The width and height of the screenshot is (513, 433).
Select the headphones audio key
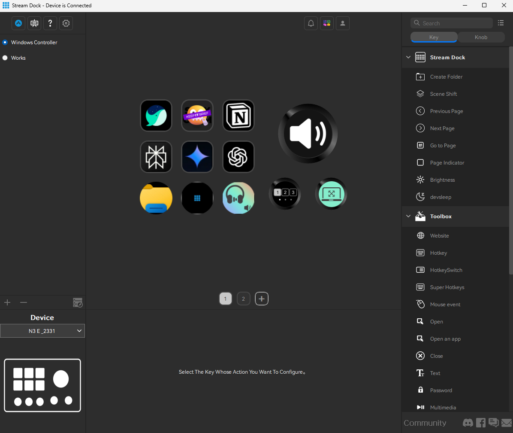(238, 198)
